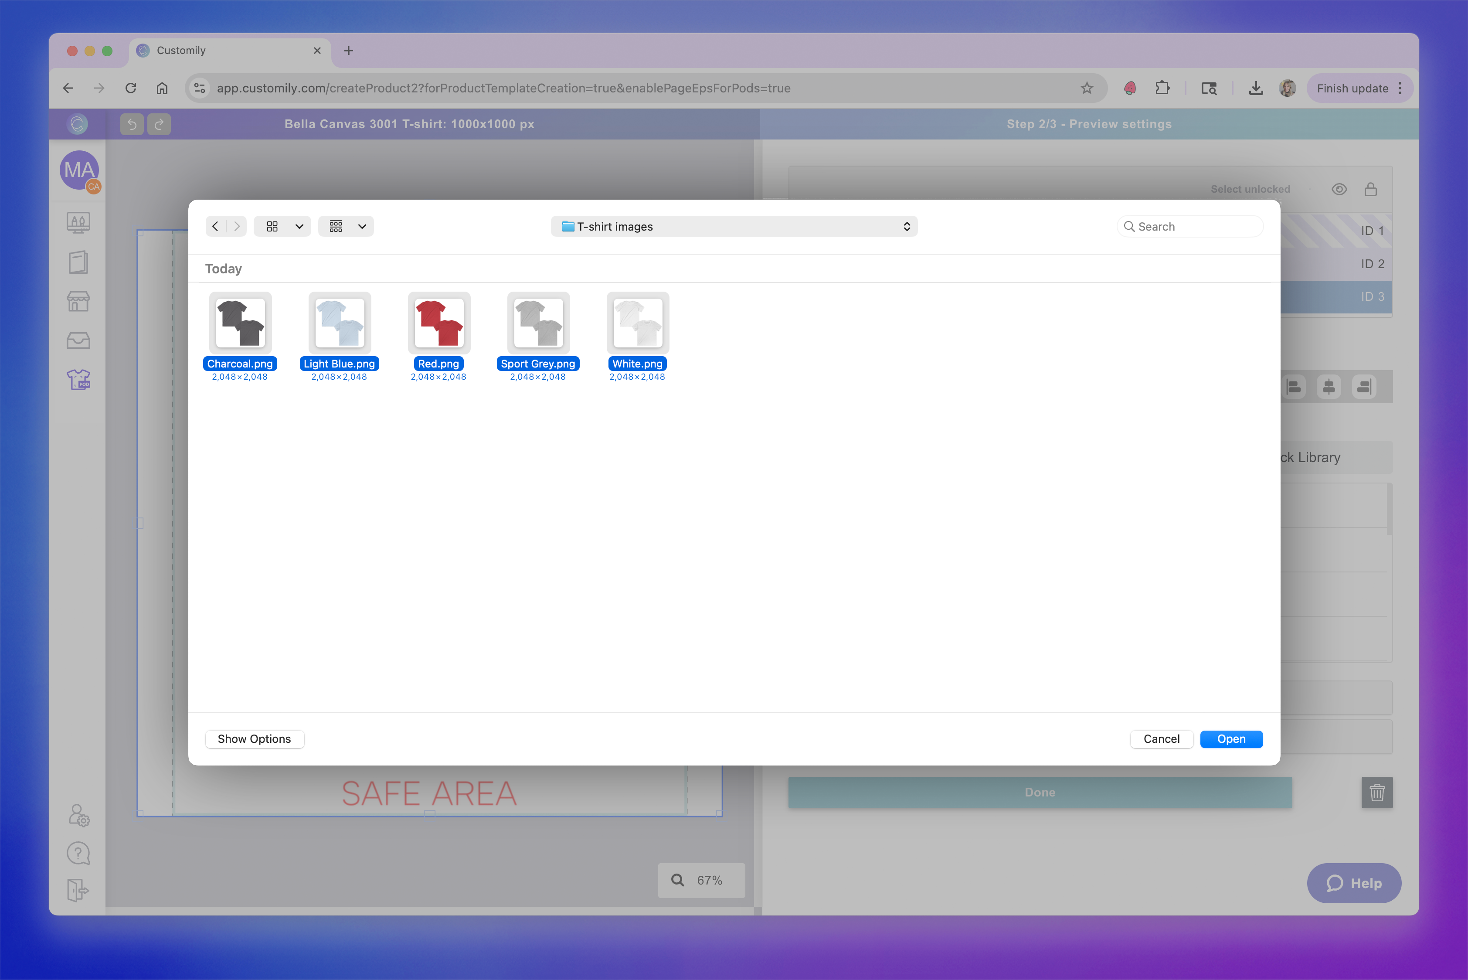Image resolution: width=1468 pixels, height=980 pixels.
Task: Open the store icon in the sidebar
Action: pos(78,301)
